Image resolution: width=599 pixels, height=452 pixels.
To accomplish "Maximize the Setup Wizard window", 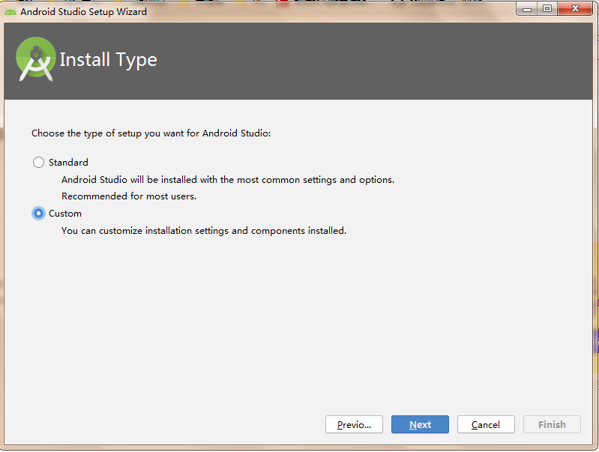I will [547, 9].
